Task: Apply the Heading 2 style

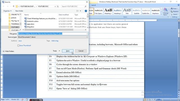Action: (118, 11)
